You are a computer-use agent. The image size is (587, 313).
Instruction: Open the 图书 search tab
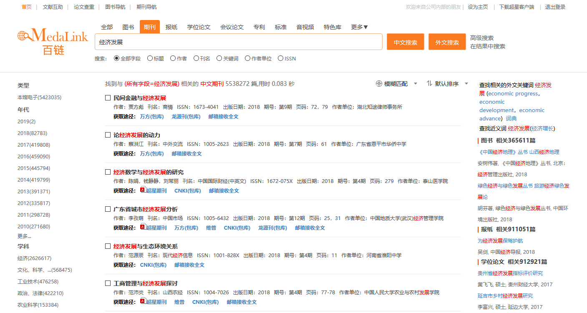coord(128,27)
